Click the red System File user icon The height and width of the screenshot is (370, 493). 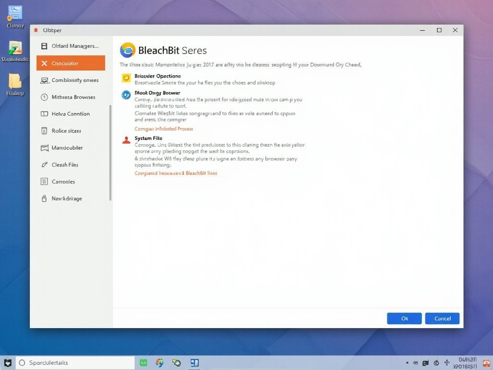pos(126,140)
